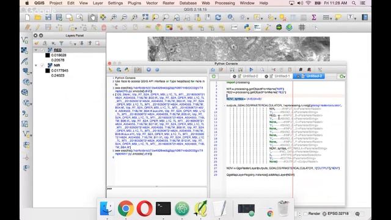Open the Python Console from toolbar

[247, 27]
